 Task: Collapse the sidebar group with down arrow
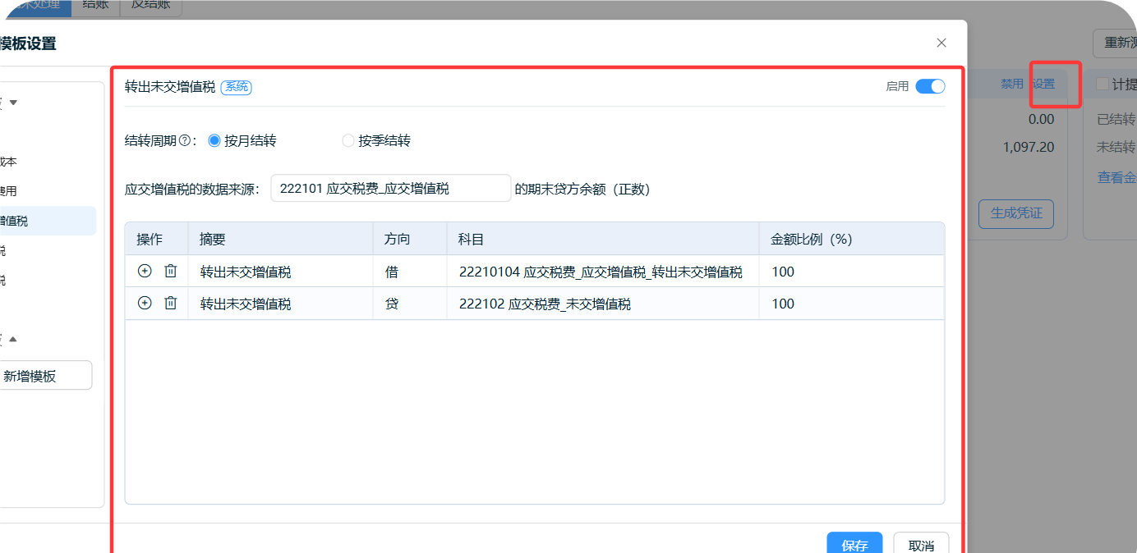point(12,103)
